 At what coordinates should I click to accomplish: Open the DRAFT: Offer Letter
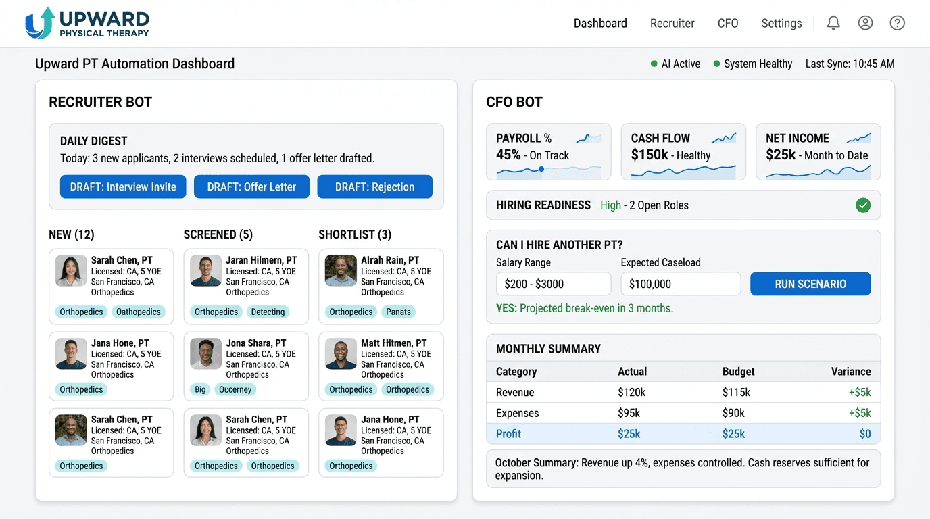tap(251, 187)
